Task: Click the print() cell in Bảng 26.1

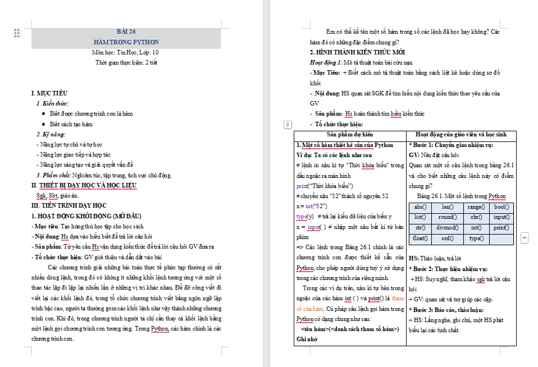Action: 501,228
